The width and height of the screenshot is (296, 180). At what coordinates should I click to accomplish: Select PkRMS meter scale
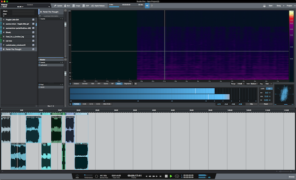[x=76, y=104]
